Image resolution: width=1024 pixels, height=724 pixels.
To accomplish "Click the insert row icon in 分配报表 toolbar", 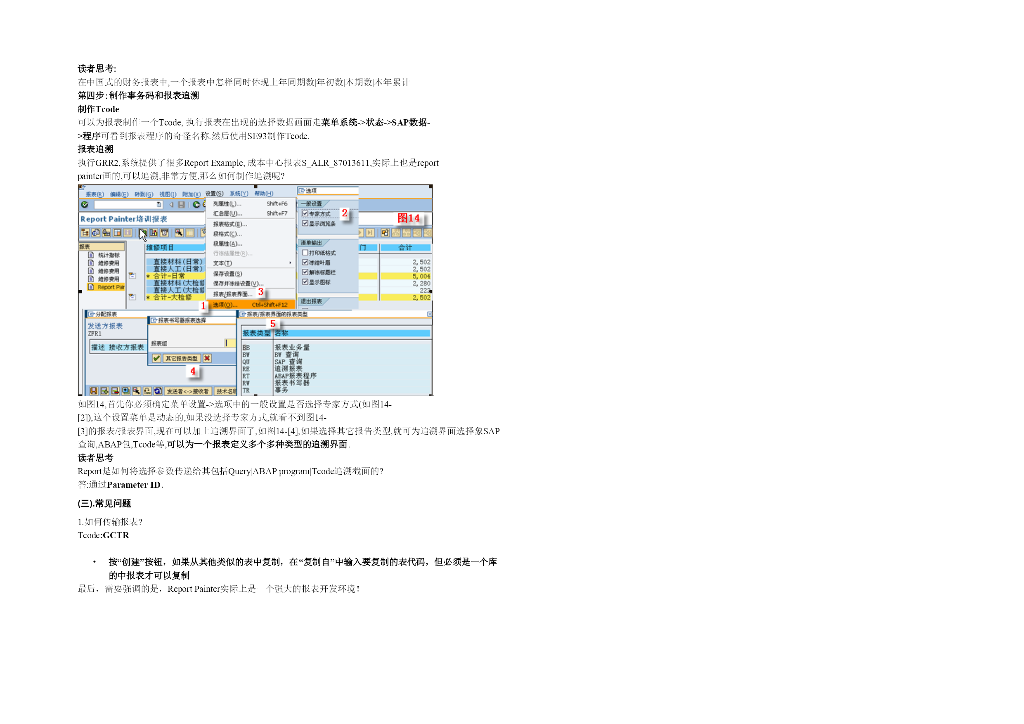I will click(x=104, y=391).
